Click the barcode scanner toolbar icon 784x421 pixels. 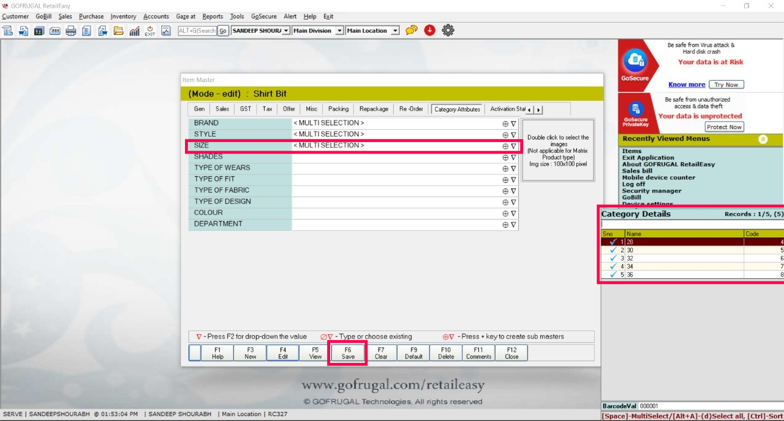(55, 31)
